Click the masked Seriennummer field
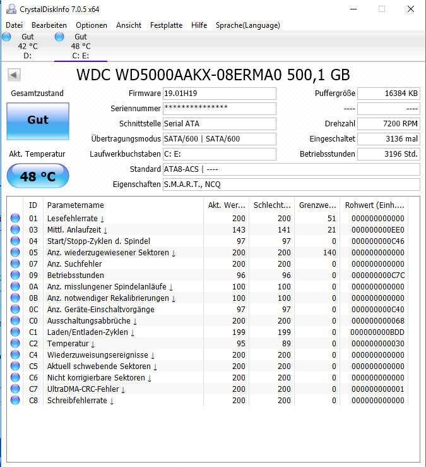The height and width of the screenshot is (467, 426). 219,109
